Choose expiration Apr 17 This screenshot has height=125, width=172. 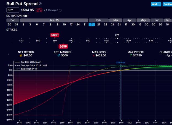click(x=126, y=24)
